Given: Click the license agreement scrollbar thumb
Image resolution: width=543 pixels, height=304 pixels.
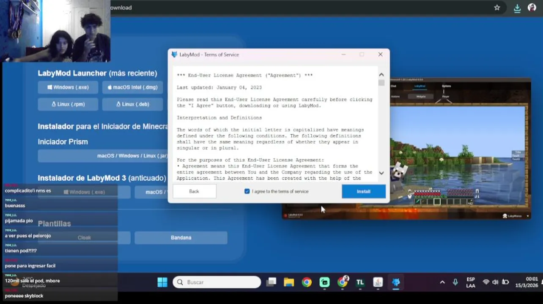Looking at the screenshot, I should [x=381, y=83].
